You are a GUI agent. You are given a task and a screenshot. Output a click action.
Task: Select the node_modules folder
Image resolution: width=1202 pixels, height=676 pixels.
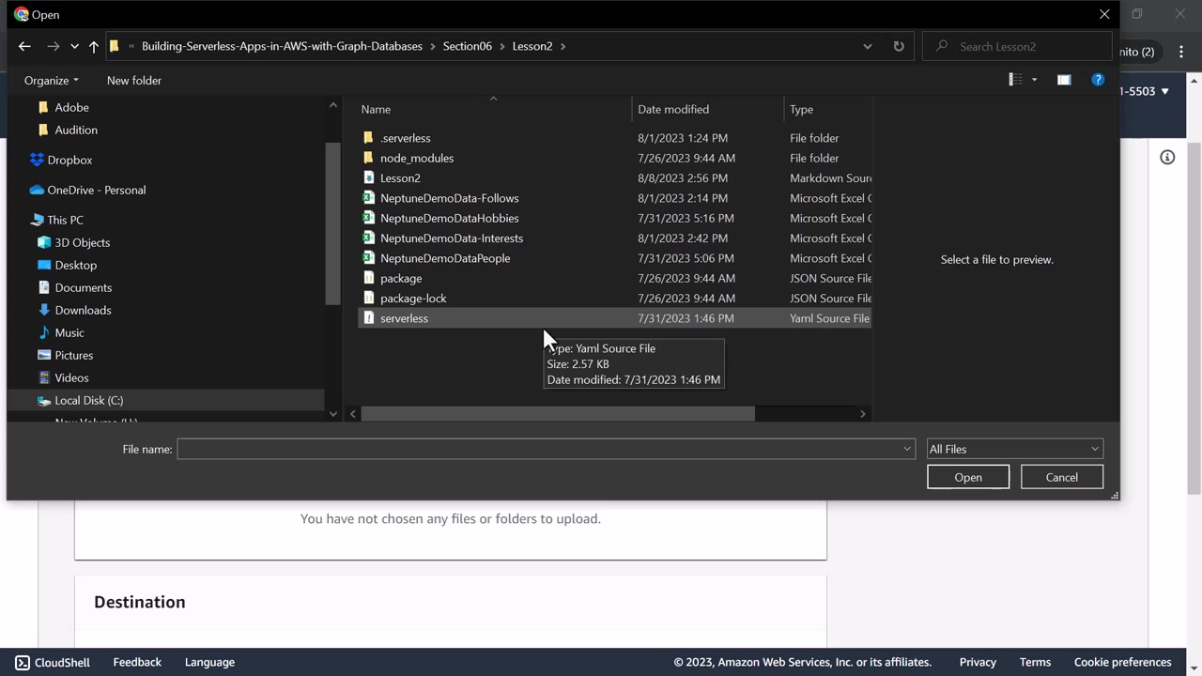click(417, 158)
